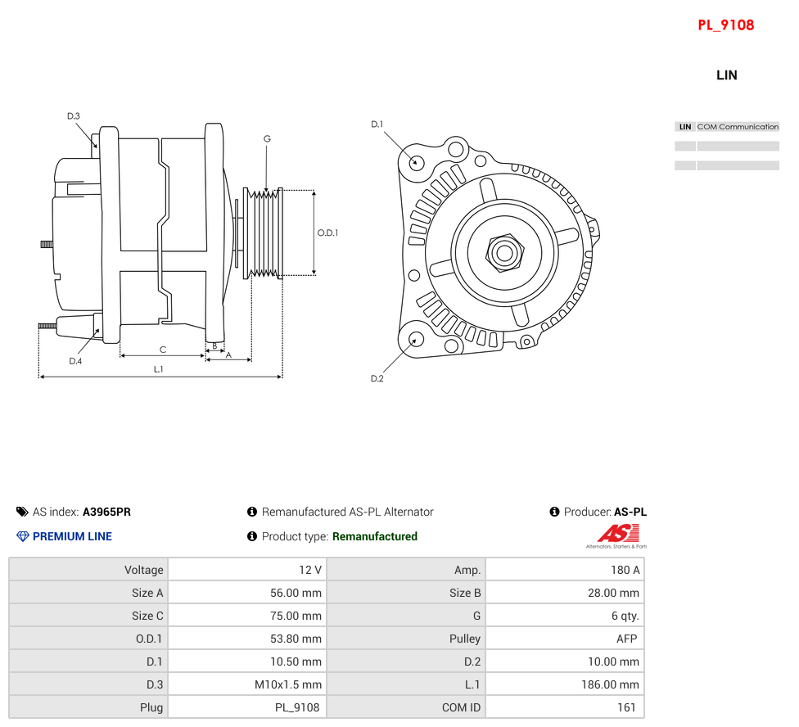The width and height of the screenshot is (799, 727).
Task: Select the 180 A amp cell
Action: click(x=565, y=570)
